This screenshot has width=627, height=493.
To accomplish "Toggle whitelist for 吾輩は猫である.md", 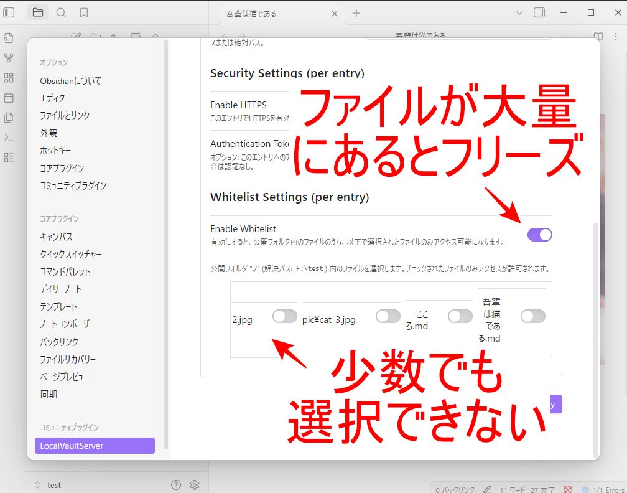I will 533,316.
